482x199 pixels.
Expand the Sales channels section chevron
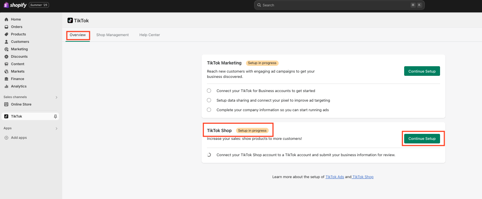point(57,97)
